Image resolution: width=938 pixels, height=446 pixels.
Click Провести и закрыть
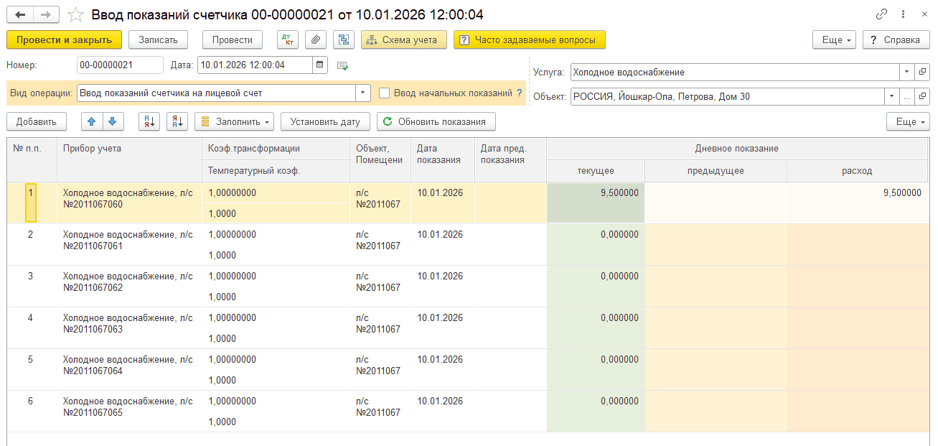(x=64, y=40)
